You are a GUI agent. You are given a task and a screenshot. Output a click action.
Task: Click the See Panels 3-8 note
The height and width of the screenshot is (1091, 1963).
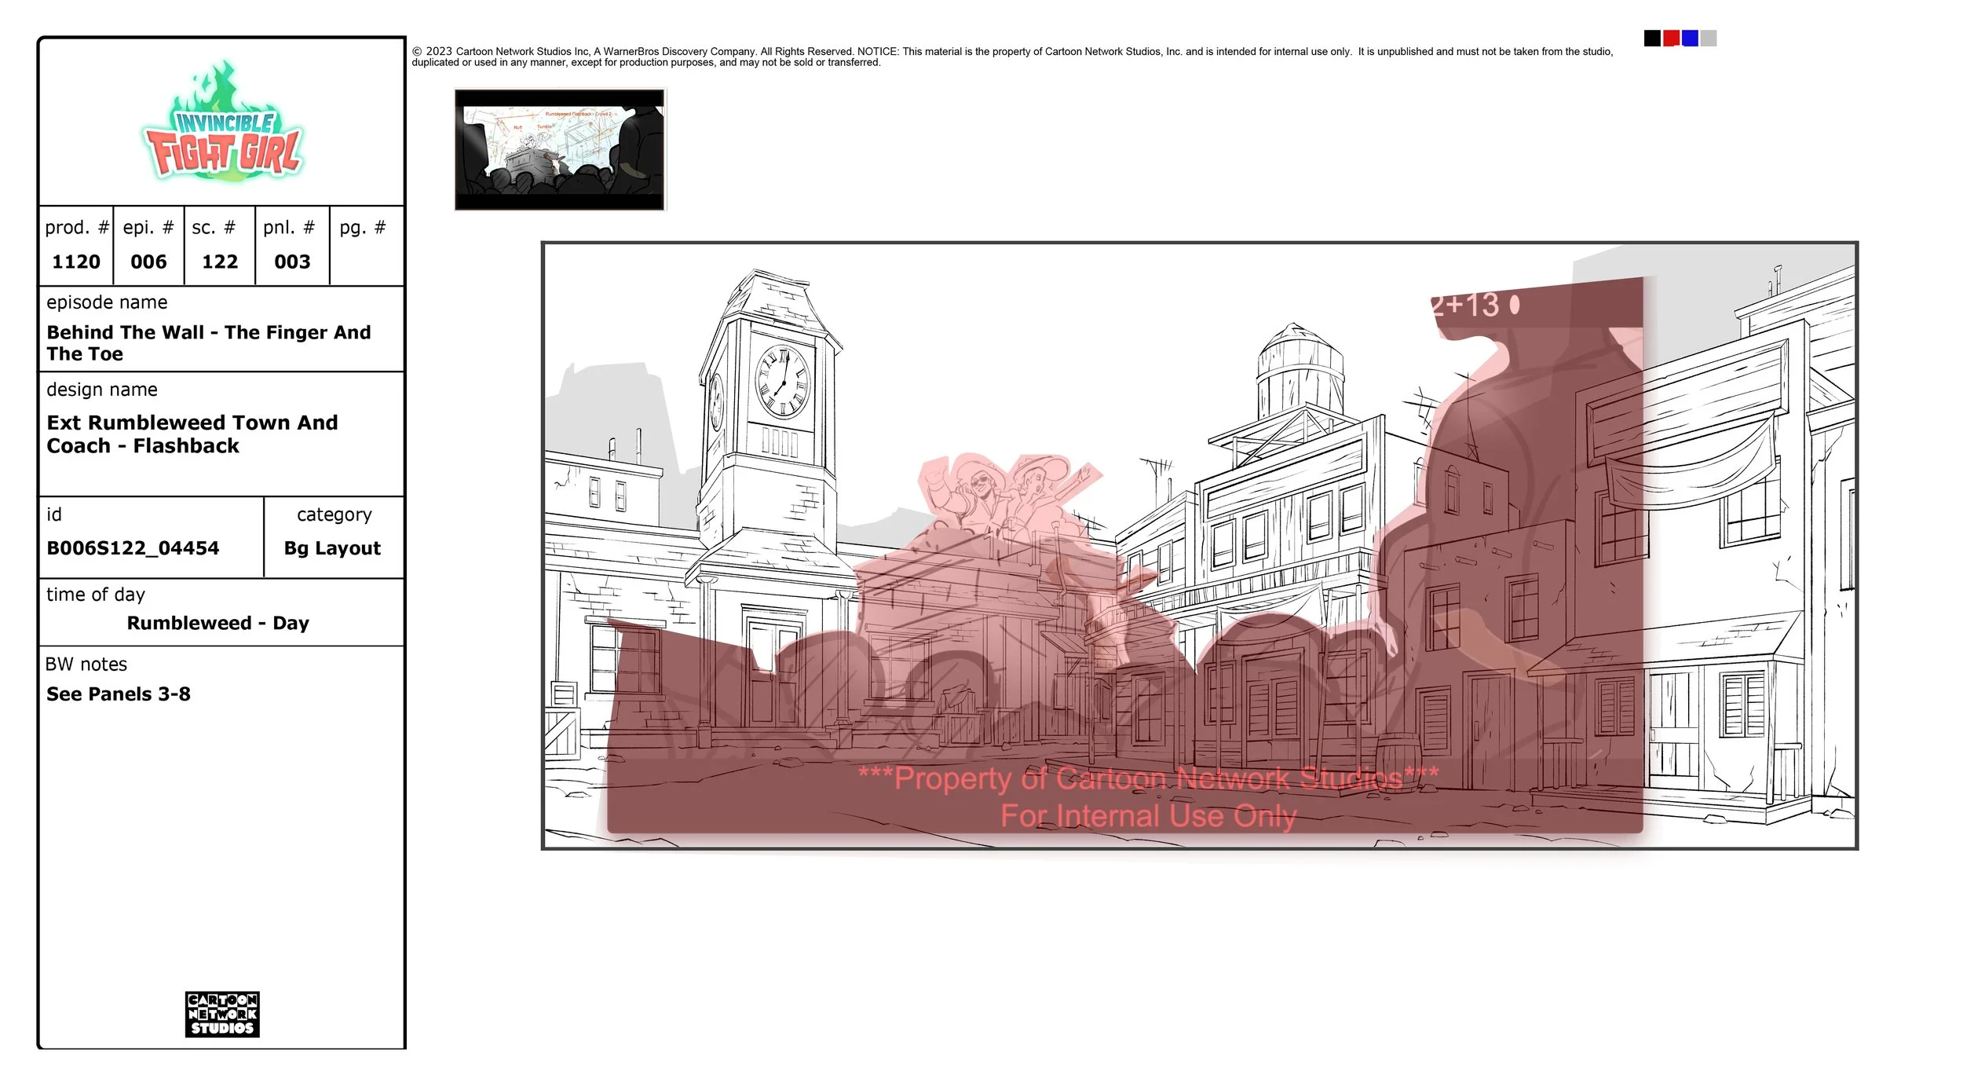[x=119, y=694]
